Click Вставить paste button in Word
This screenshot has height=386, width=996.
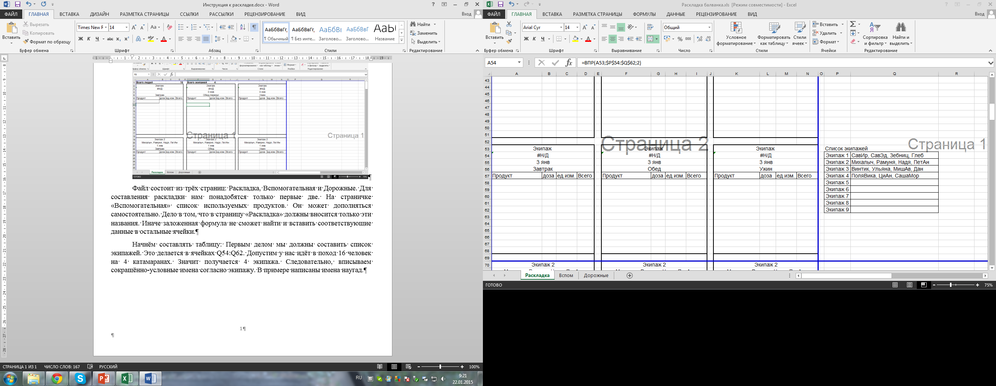pos(11,32)
